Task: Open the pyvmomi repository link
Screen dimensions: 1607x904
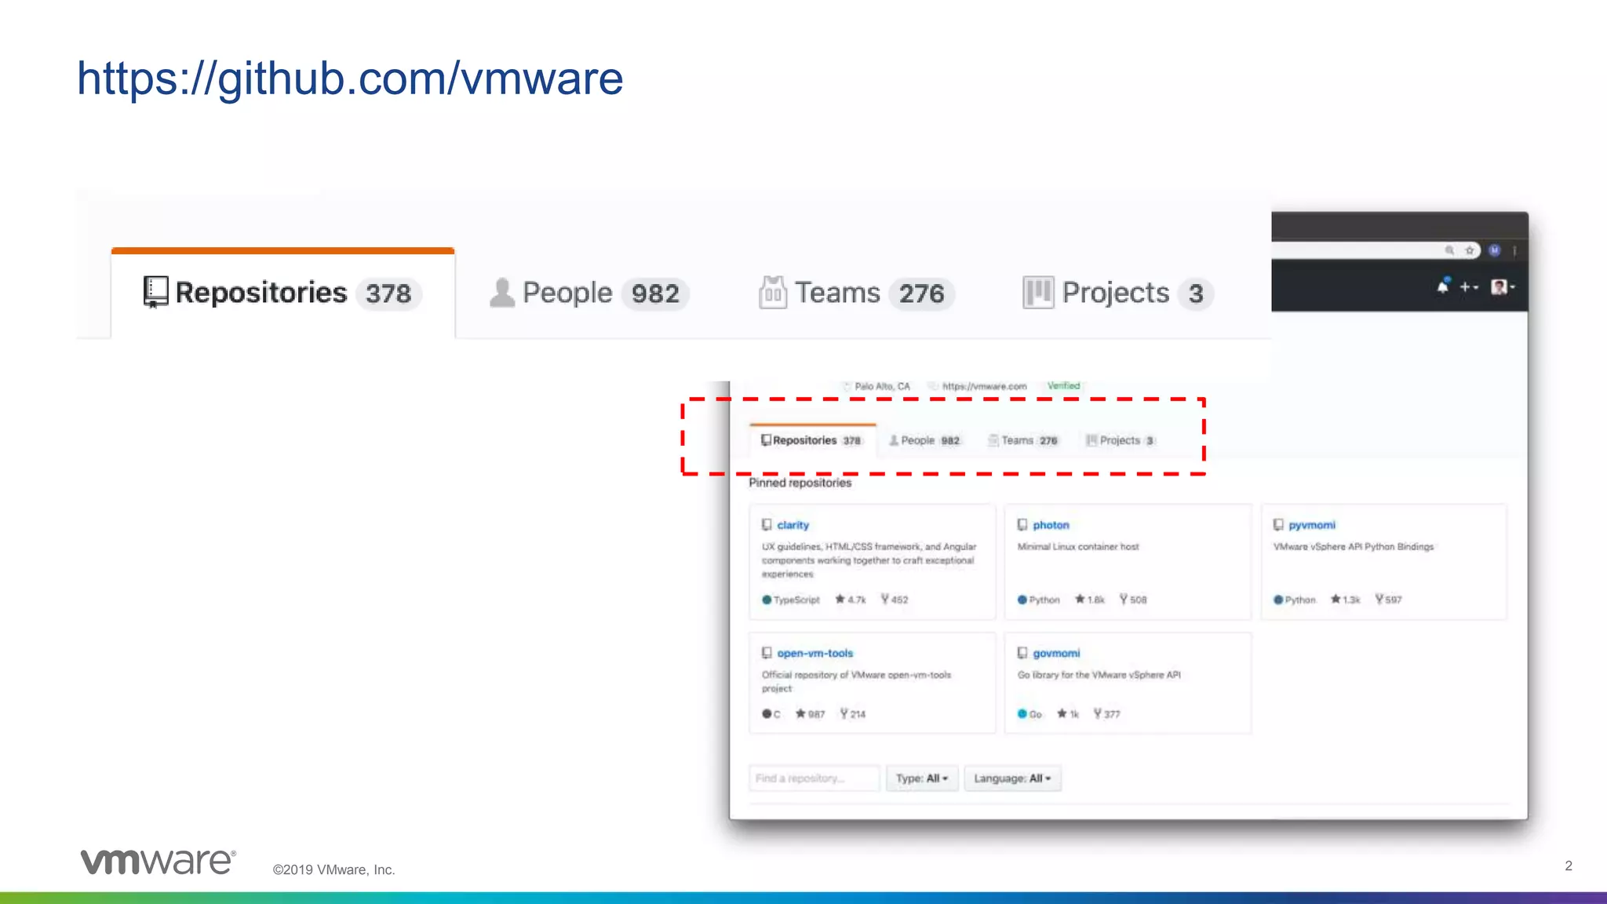Action: click(x=1311, y=525)
